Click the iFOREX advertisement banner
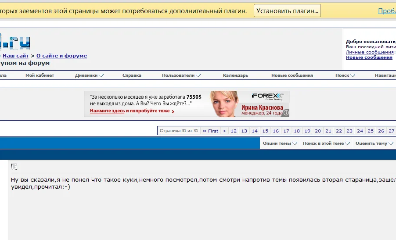The image size is (396, 240). tap(187, 104)
